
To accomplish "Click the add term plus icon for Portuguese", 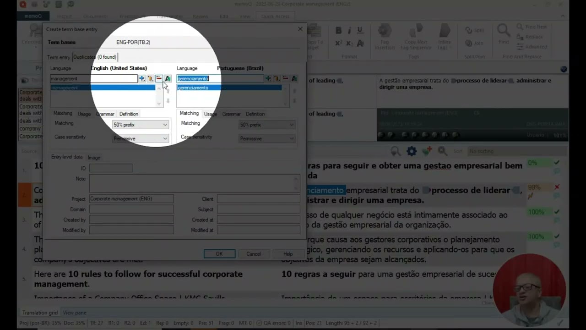I will [x=268, y=79].
